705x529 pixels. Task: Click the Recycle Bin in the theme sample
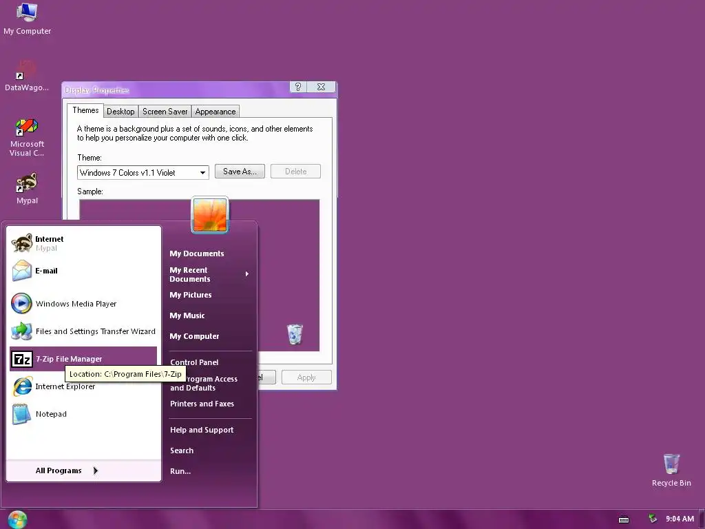tap(295, 334)
